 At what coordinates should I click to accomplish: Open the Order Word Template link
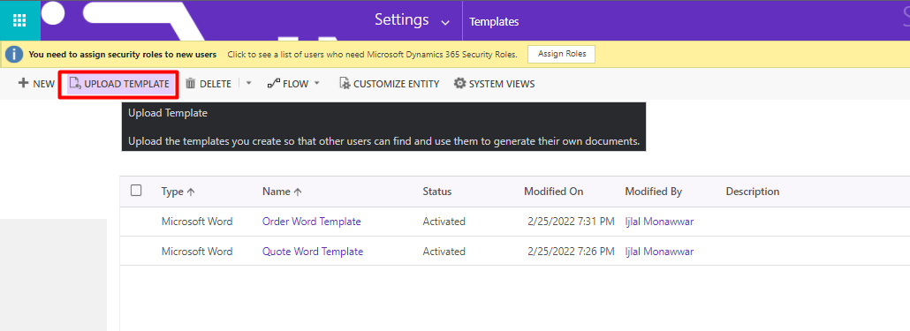(x=312, y=222)
